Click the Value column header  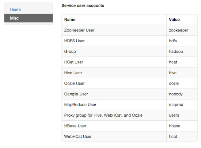pos(174,20)
